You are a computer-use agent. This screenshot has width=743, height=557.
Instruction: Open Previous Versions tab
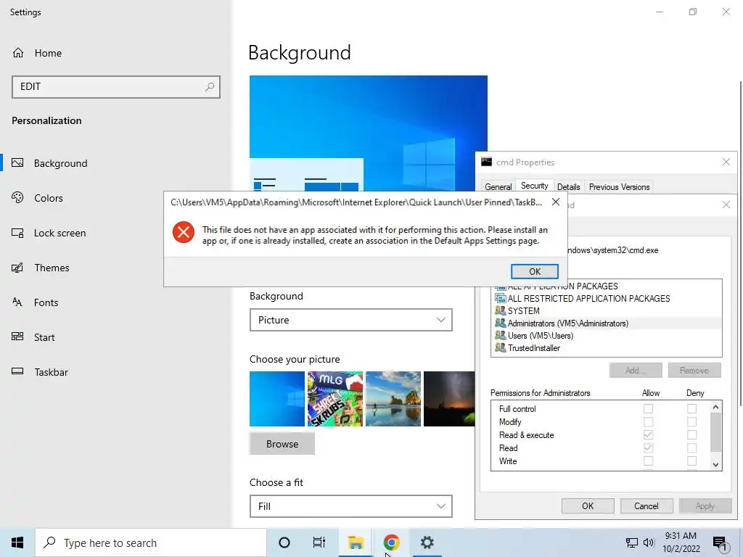coord(619,186)
